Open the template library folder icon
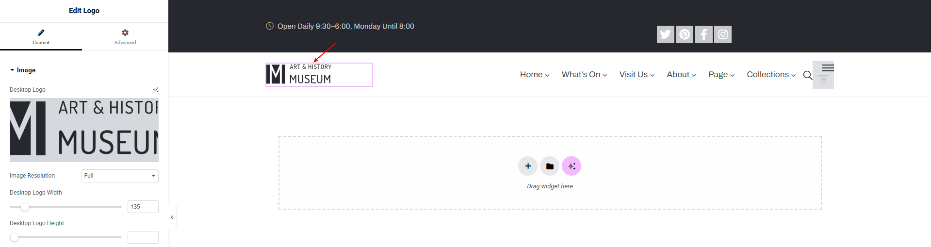Image resolution: width=931 pixels, height=247 pixels. coord(550,166)
